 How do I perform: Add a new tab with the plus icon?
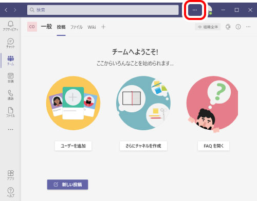103,27
